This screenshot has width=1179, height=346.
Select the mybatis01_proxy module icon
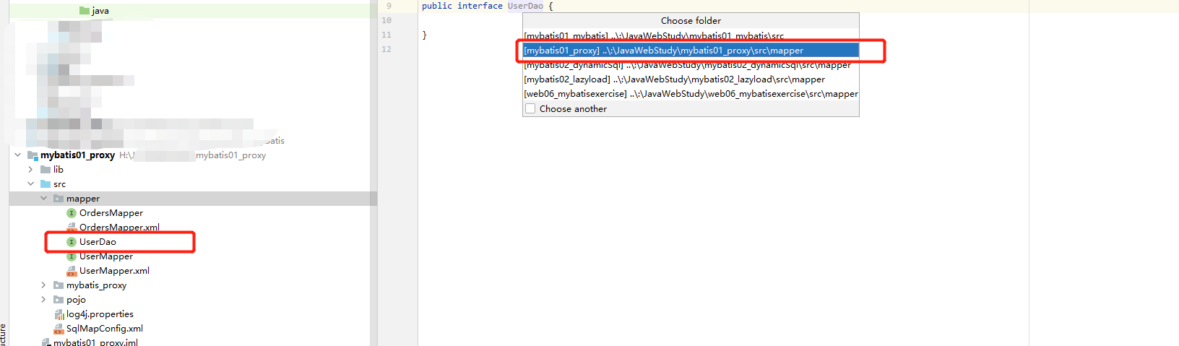pos(33,155)
